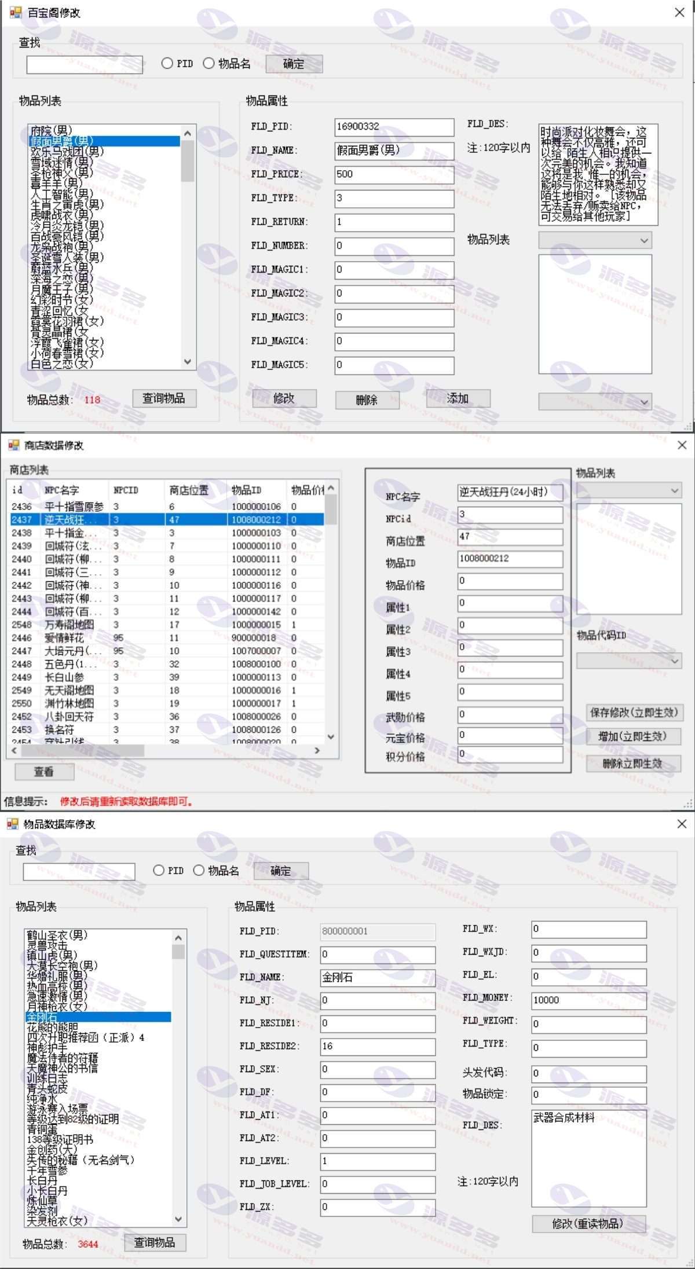695x1269 pixels.
Task: Select 游泳赛入场票 in database list
Action: (98, 1109)
